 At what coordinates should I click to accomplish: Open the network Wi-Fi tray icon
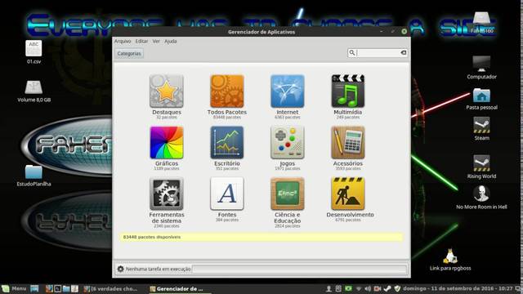coord(359,288)
